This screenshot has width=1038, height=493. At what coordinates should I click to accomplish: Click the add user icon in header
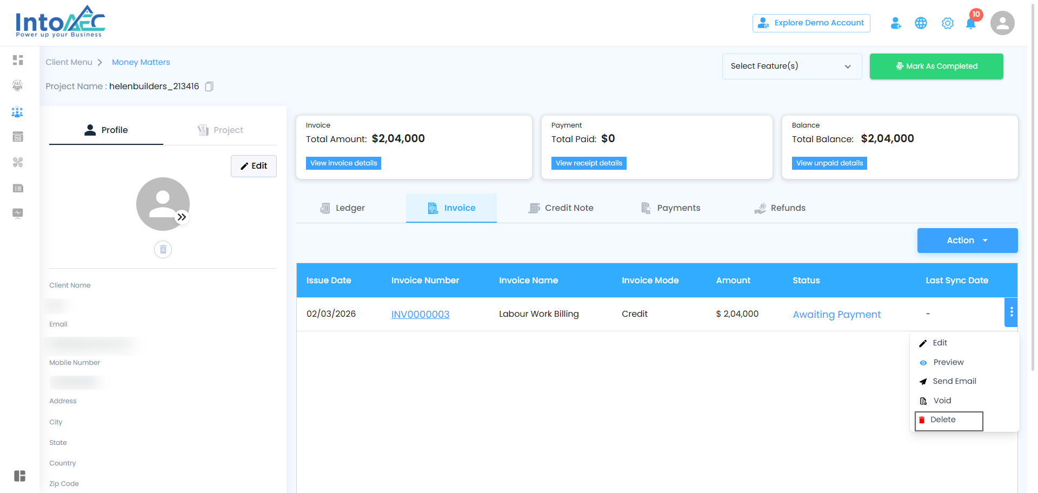pyautogui.click(x=896, y=23)
